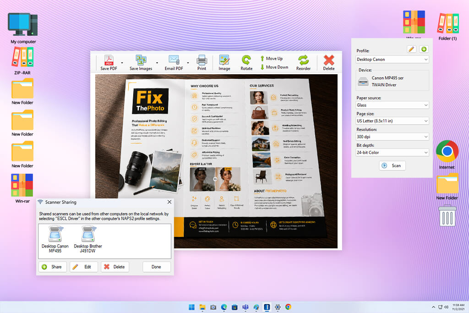
Task: Click the Email PDF toolbar icon
Action: (174, 62)
